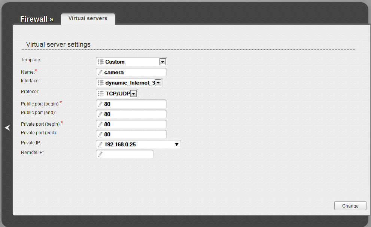Go to the Firewall section heading
This screenshot has height=227, width=371.
37,19
